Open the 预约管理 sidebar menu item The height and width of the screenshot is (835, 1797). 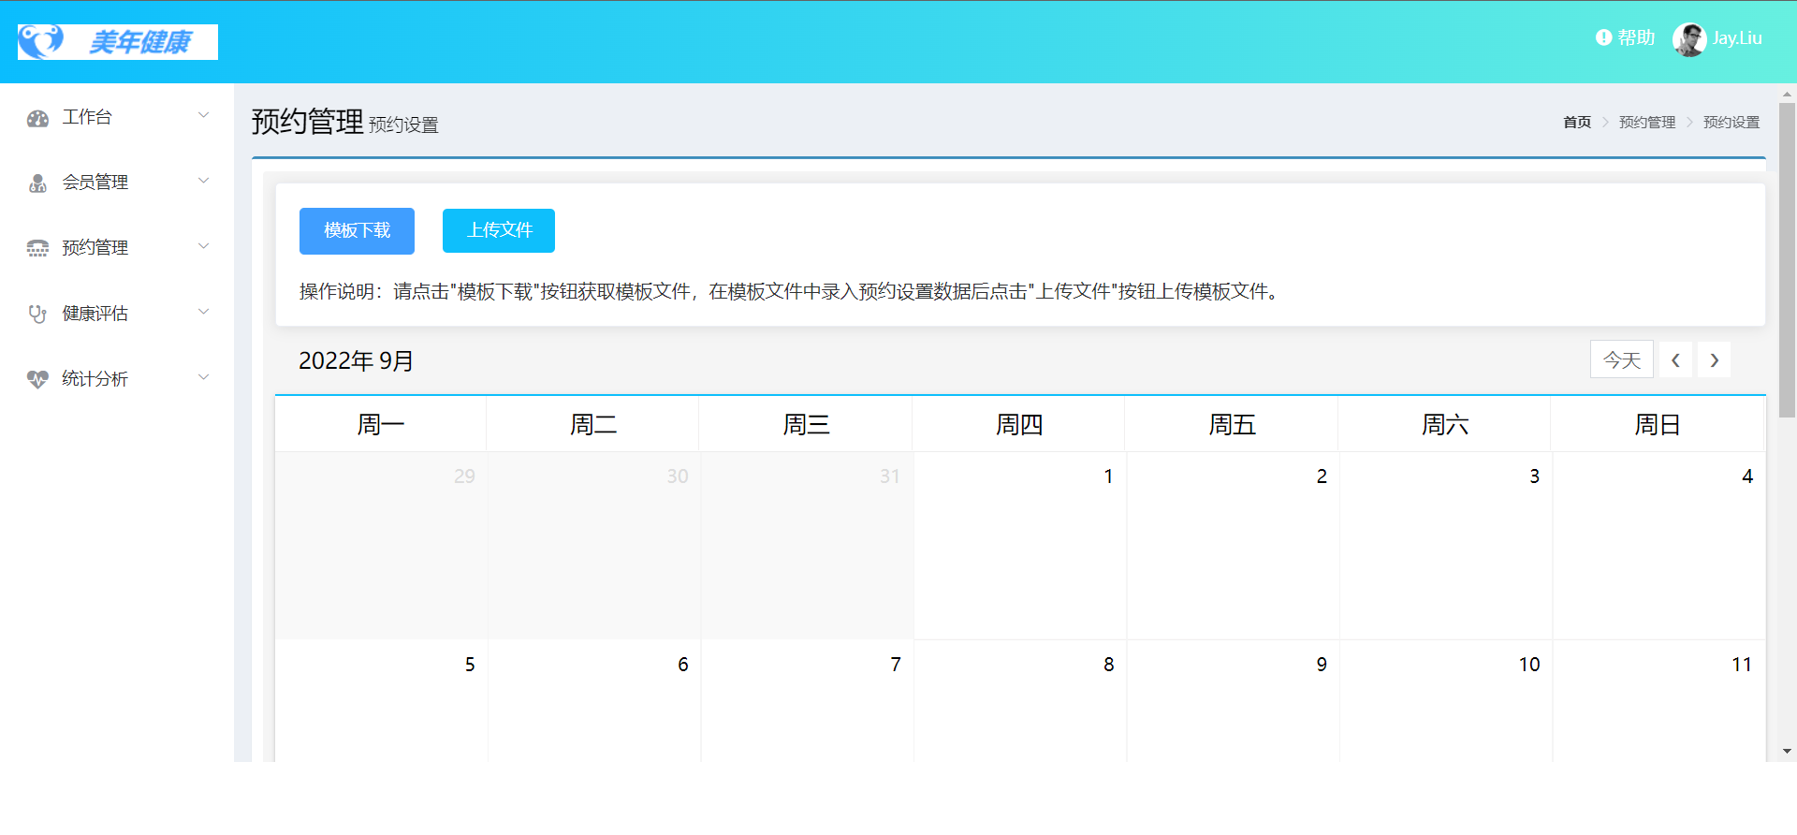pos(95,248)
